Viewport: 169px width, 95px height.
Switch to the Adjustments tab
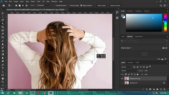[x=139, y=36]
